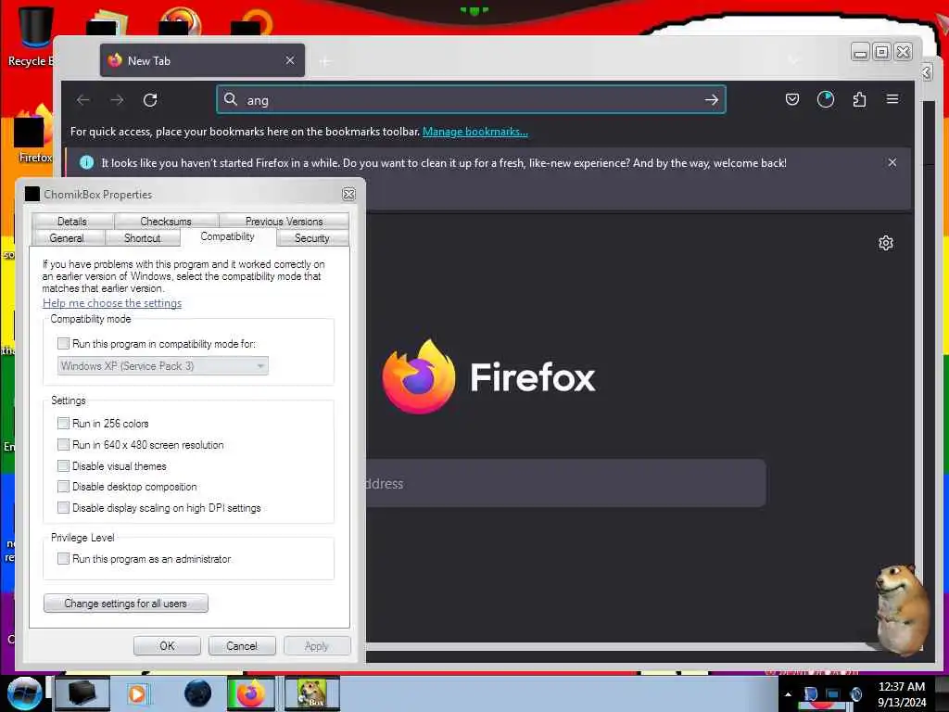This screenshot has height=712, width=949.
Task: Click Apply in ChomikBox Properties
Action: coord(316,646)
